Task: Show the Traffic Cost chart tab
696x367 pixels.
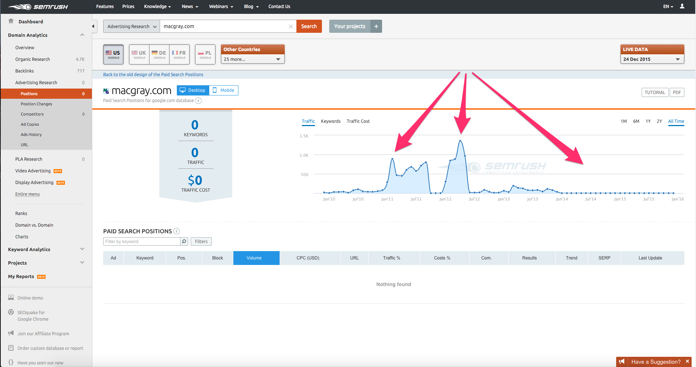Action: [358, 121]
